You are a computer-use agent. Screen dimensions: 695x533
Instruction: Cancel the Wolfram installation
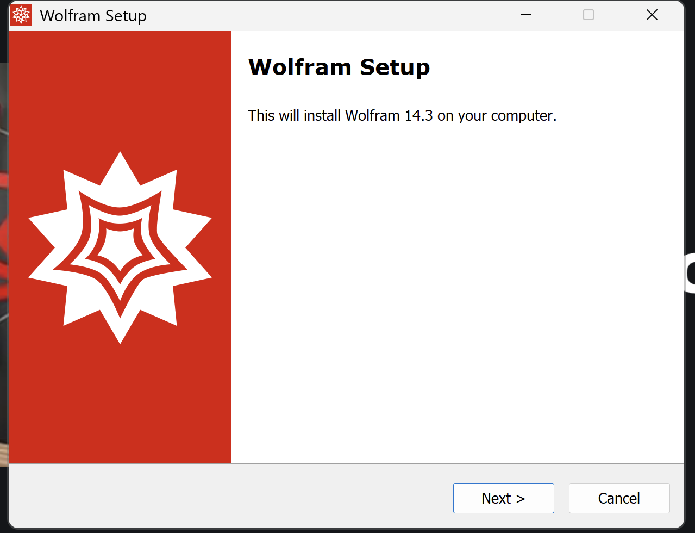pos(619,498)
